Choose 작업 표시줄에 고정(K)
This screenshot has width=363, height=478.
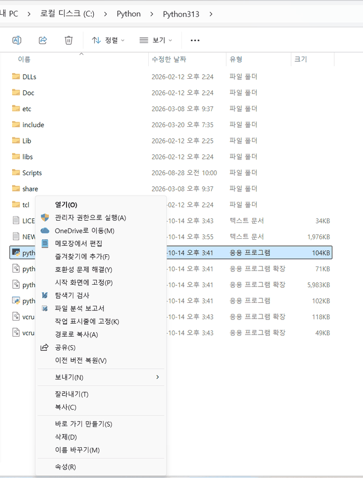coord(101,322)
